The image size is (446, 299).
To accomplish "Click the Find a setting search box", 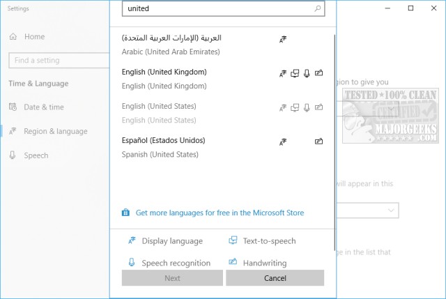I will coord(56,61).
